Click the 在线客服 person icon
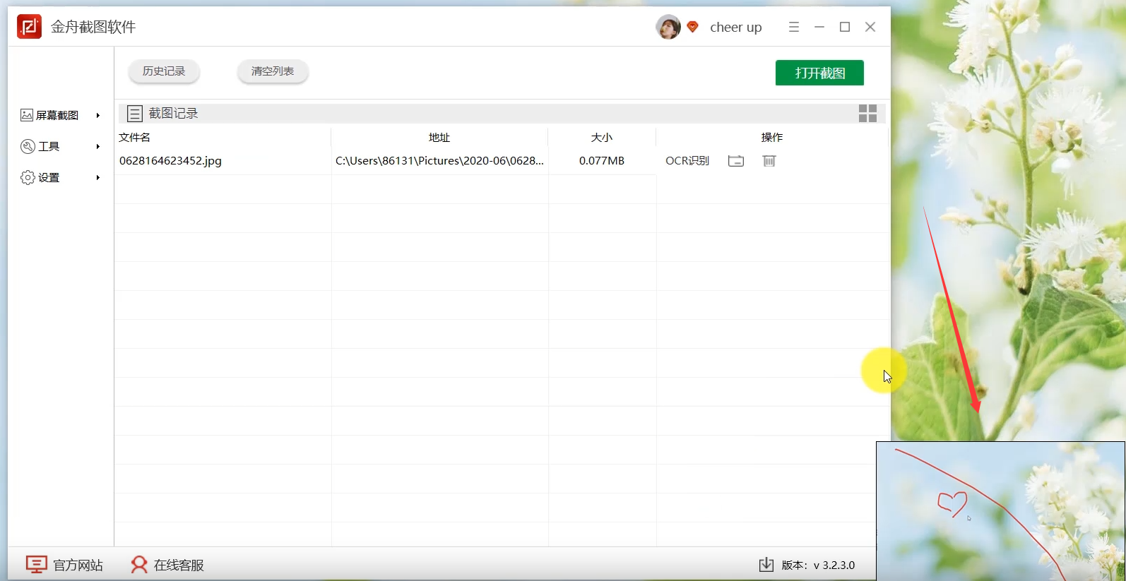Image resolution: width=1126 pixels, height=581 pixels. coord(139,565)
